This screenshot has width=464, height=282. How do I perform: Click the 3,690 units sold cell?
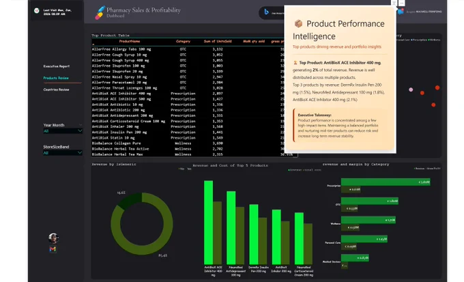click(218, 143)
